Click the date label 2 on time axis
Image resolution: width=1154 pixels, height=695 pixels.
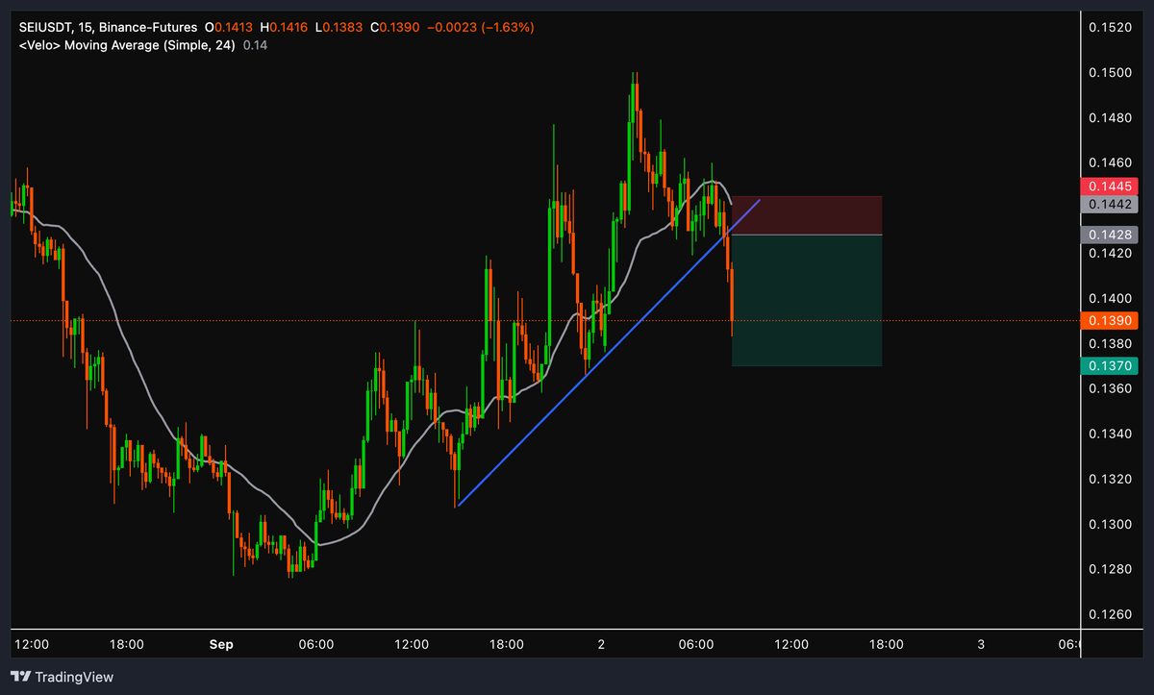601,644
